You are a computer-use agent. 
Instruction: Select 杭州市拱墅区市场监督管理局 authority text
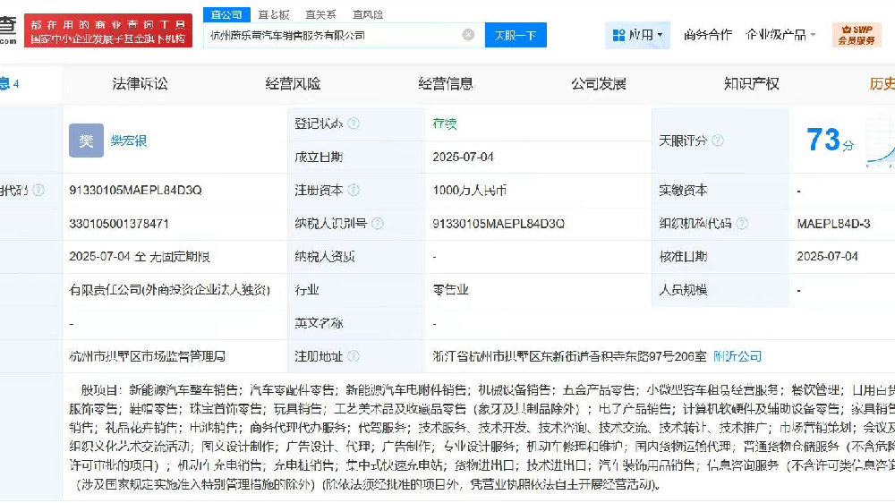[148, 356]
